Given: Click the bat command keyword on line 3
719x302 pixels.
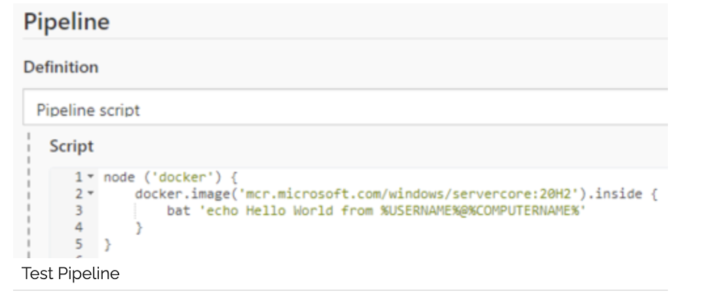Looking at the screenshot, I should pyautogui.click(x=175, y=211).
